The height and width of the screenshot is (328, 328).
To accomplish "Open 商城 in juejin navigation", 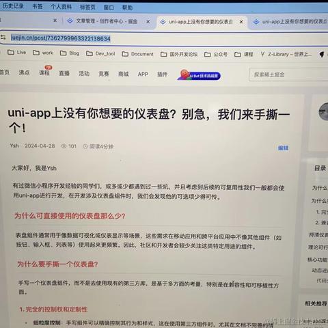I will [124, 74].
